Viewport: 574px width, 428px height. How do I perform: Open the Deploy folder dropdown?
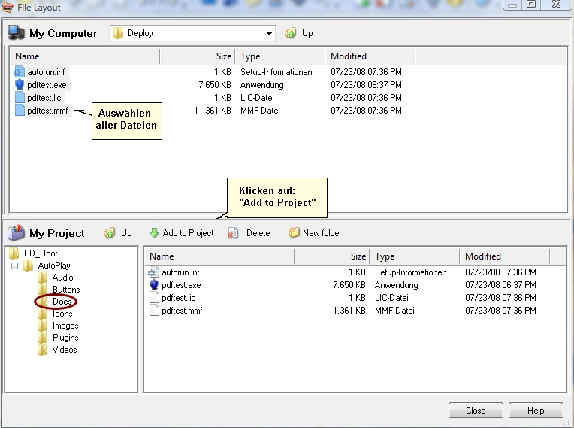[270, 34]
